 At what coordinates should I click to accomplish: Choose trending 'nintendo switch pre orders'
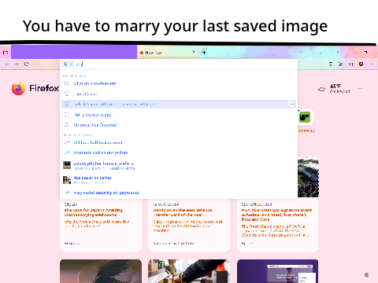[x=179, y=153]
